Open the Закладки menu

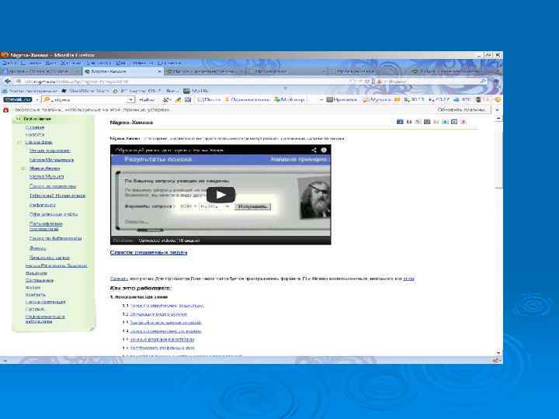click(x=99, y=63)
